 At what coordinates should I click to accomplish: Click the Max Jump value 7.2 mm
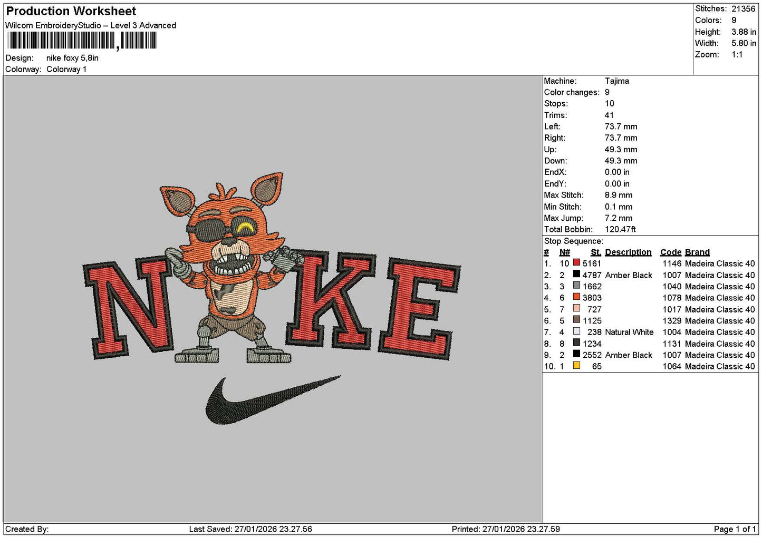619,218
